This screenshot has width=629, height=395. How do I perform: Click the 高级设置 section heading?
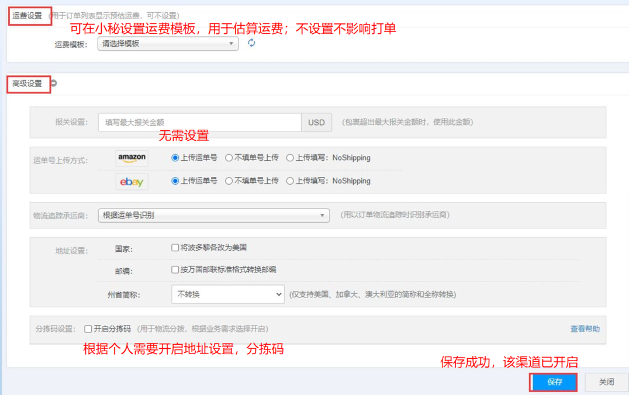point(27,84)
